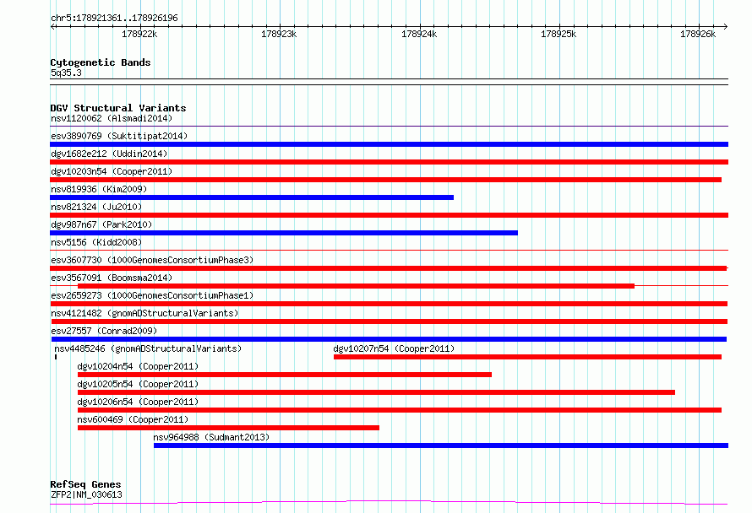Screen dimensions: 752x513
Task: Click nsv600469 (Cooper2011) variant label
Action: click(133, 419)
